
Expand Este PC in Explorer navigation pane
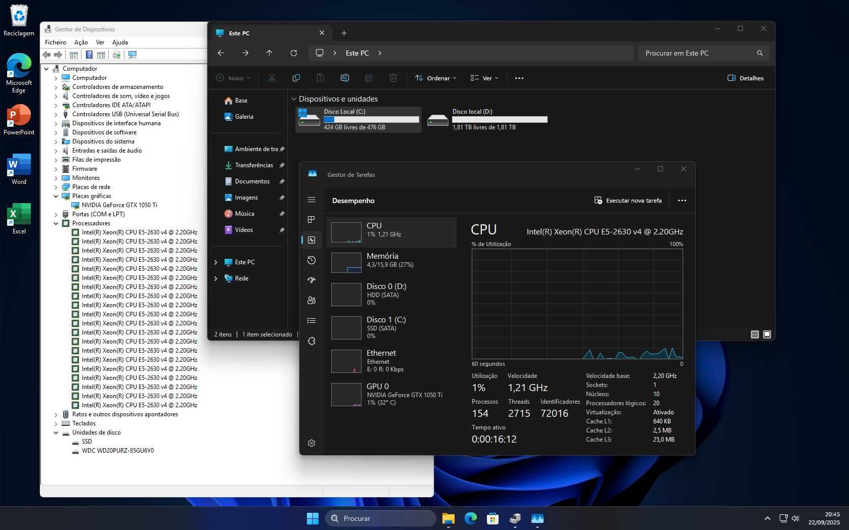click(x=216, y=262)
